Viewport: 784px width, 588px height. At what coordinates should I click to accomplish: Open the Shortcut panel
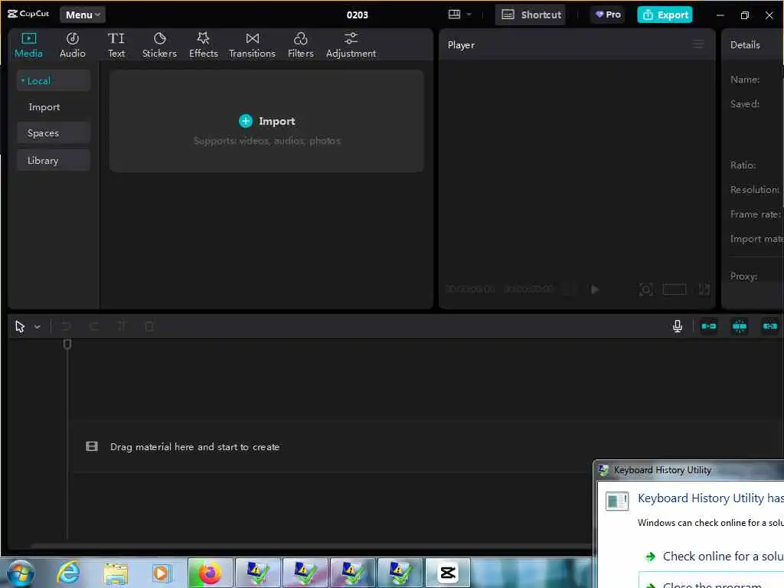[531, 15]
